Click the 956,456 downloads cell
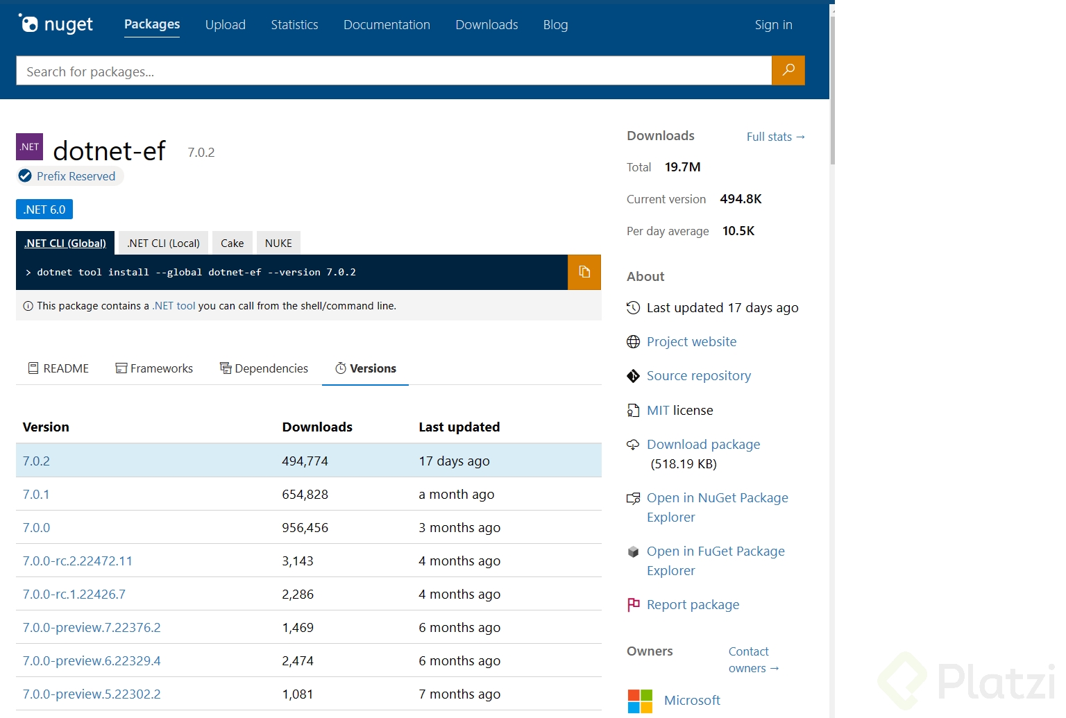Image resolution: width=1066 pixels, height=718 pixels. click(x=305, y=528)
